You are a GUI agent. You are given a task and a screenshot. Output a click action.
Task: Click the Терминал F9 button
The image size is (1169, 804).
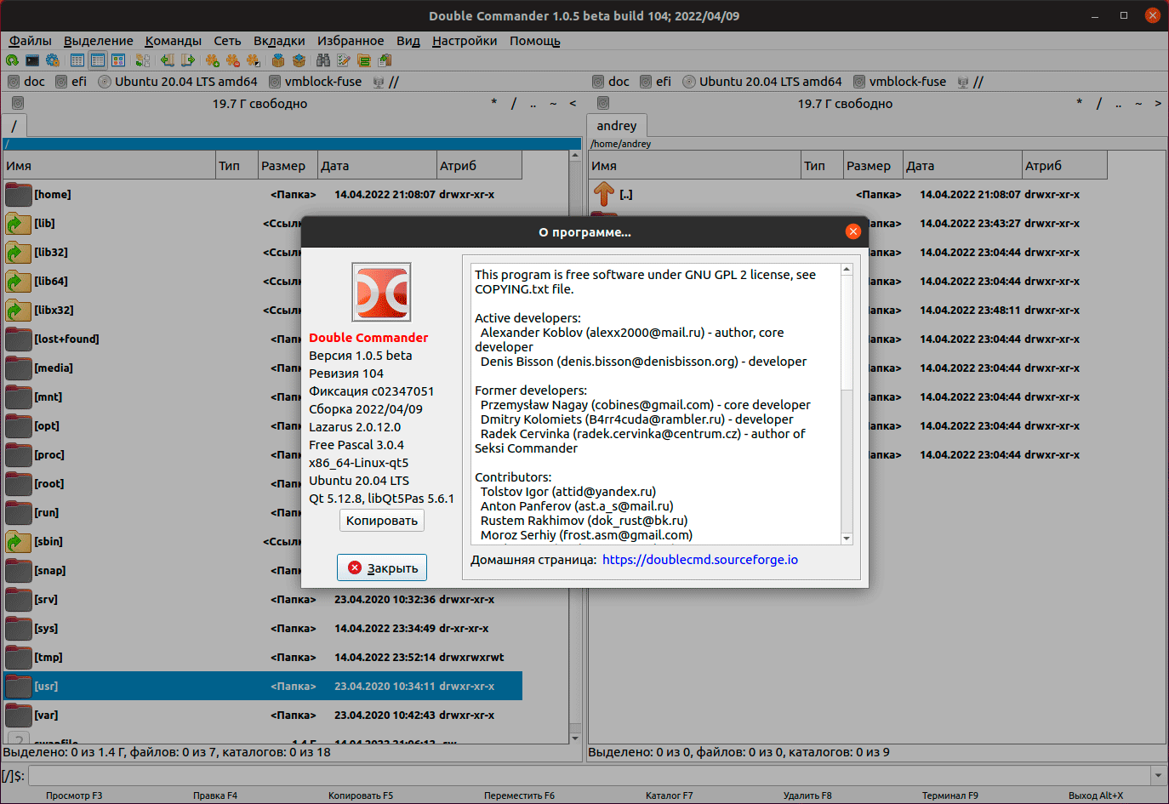coord(950,795)
